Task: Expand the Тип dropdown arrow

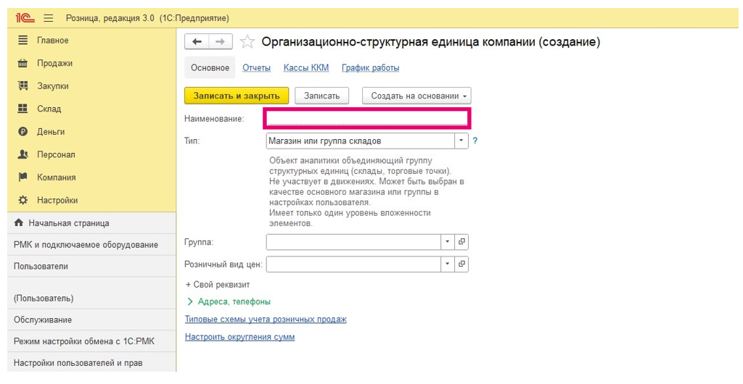Action: pos(461,141)
